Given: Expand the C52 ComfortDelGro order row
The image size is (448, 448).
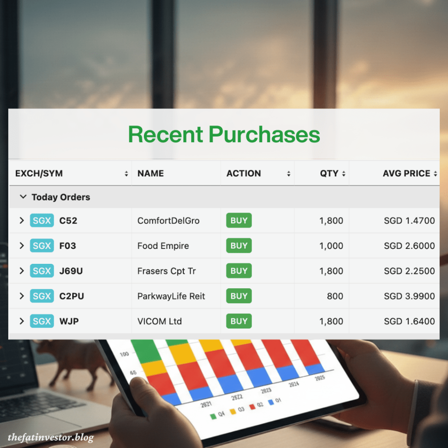Looking at the screenshot, I should (21, 220).
